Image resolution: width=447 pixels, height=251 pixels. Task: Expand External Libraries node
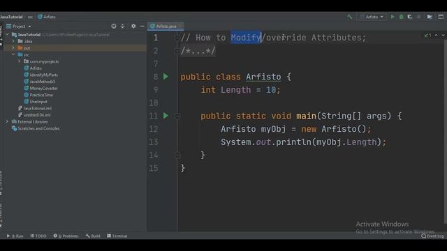(x=8, y=121)
